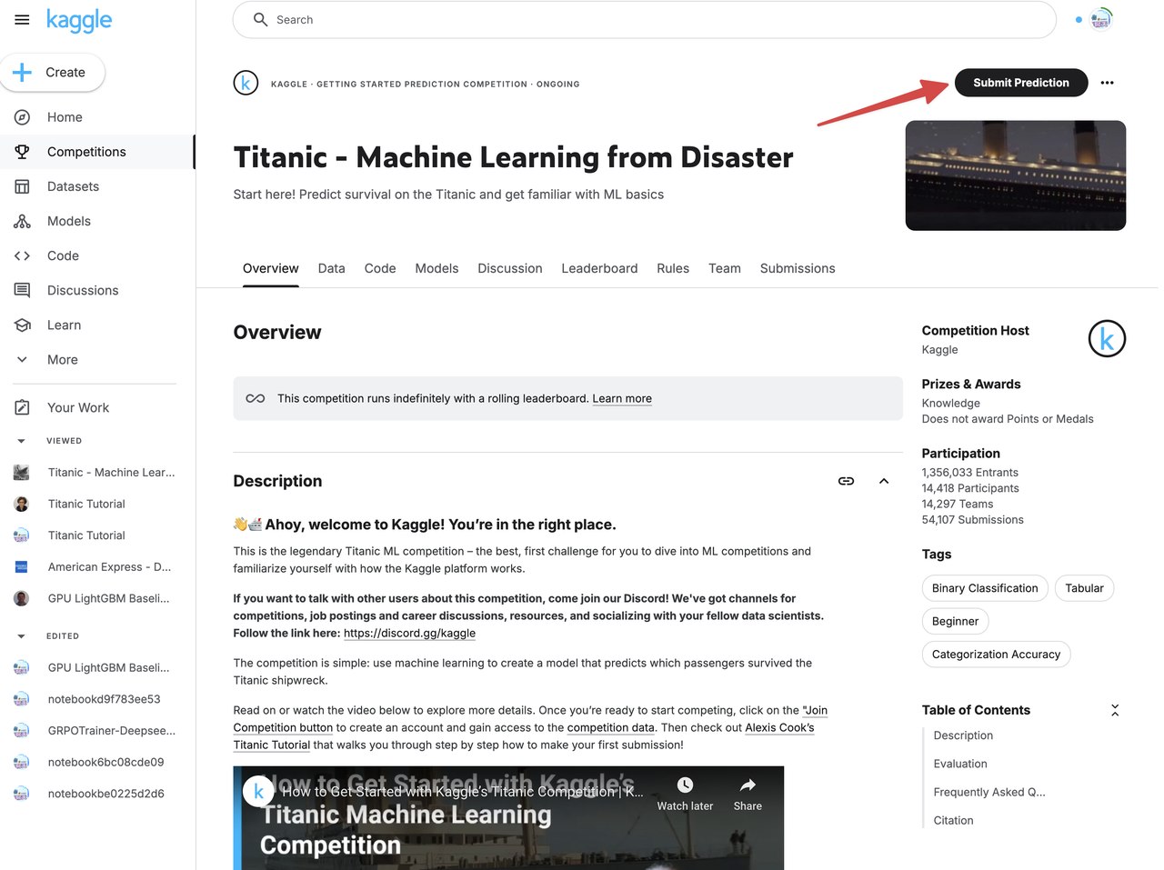The height and width of the screenshot is (870, 1164).
Task: Click the Titanic ship header thumbnail
Action: [x=1016, y=175]
